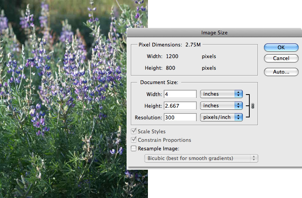This screenshot has height=198, width=302.
Task: Click the pixel Width value 1200
Action: [x=172, y=57]
